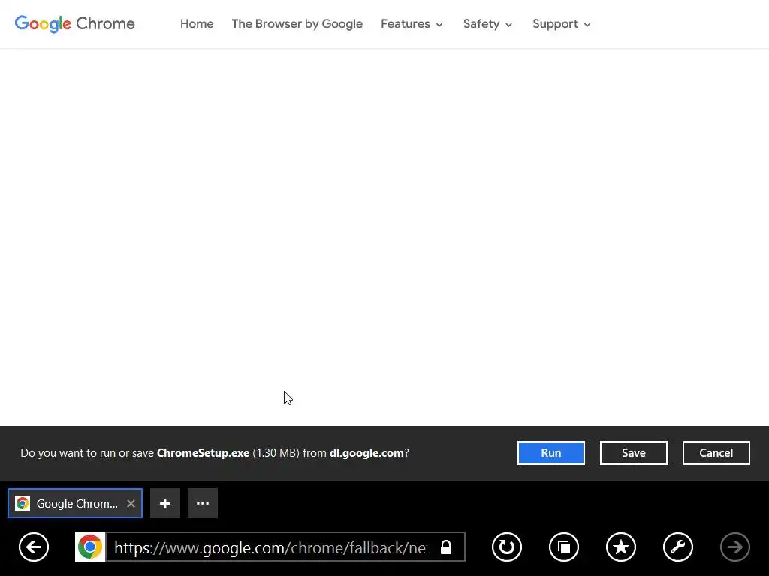The height and width of the screenshot is (576, 769).
Task: Click the Chrome site icon in address bar
Action: tap(90, 547)
